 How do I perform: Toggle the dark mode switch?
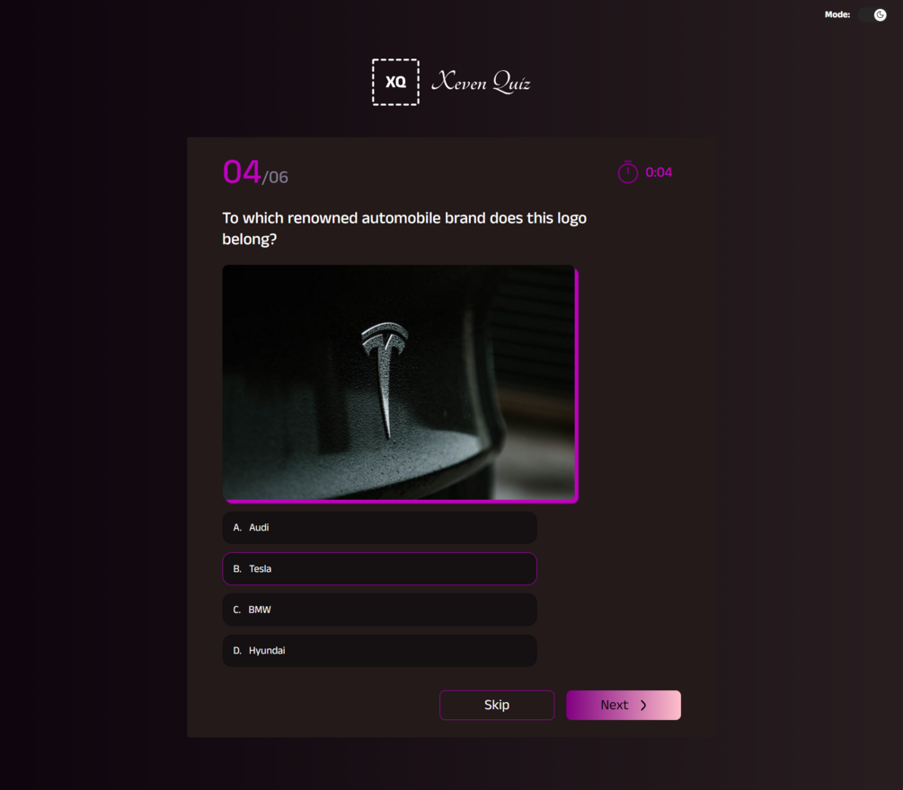(873, 15)
